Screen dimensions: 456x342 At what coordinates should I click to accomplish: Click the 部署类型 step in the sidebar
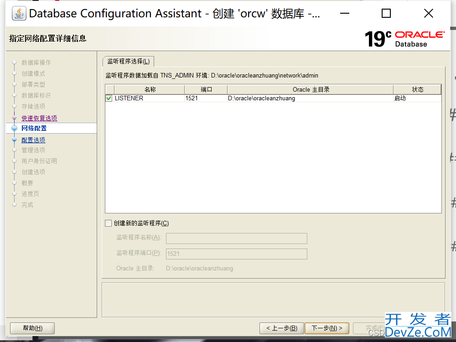click(33, 84)
